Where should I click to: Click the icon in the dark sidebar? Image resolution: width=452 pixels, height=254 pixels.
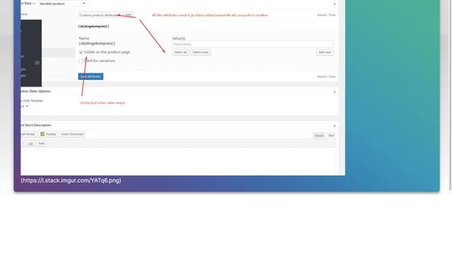click(37, 63)
